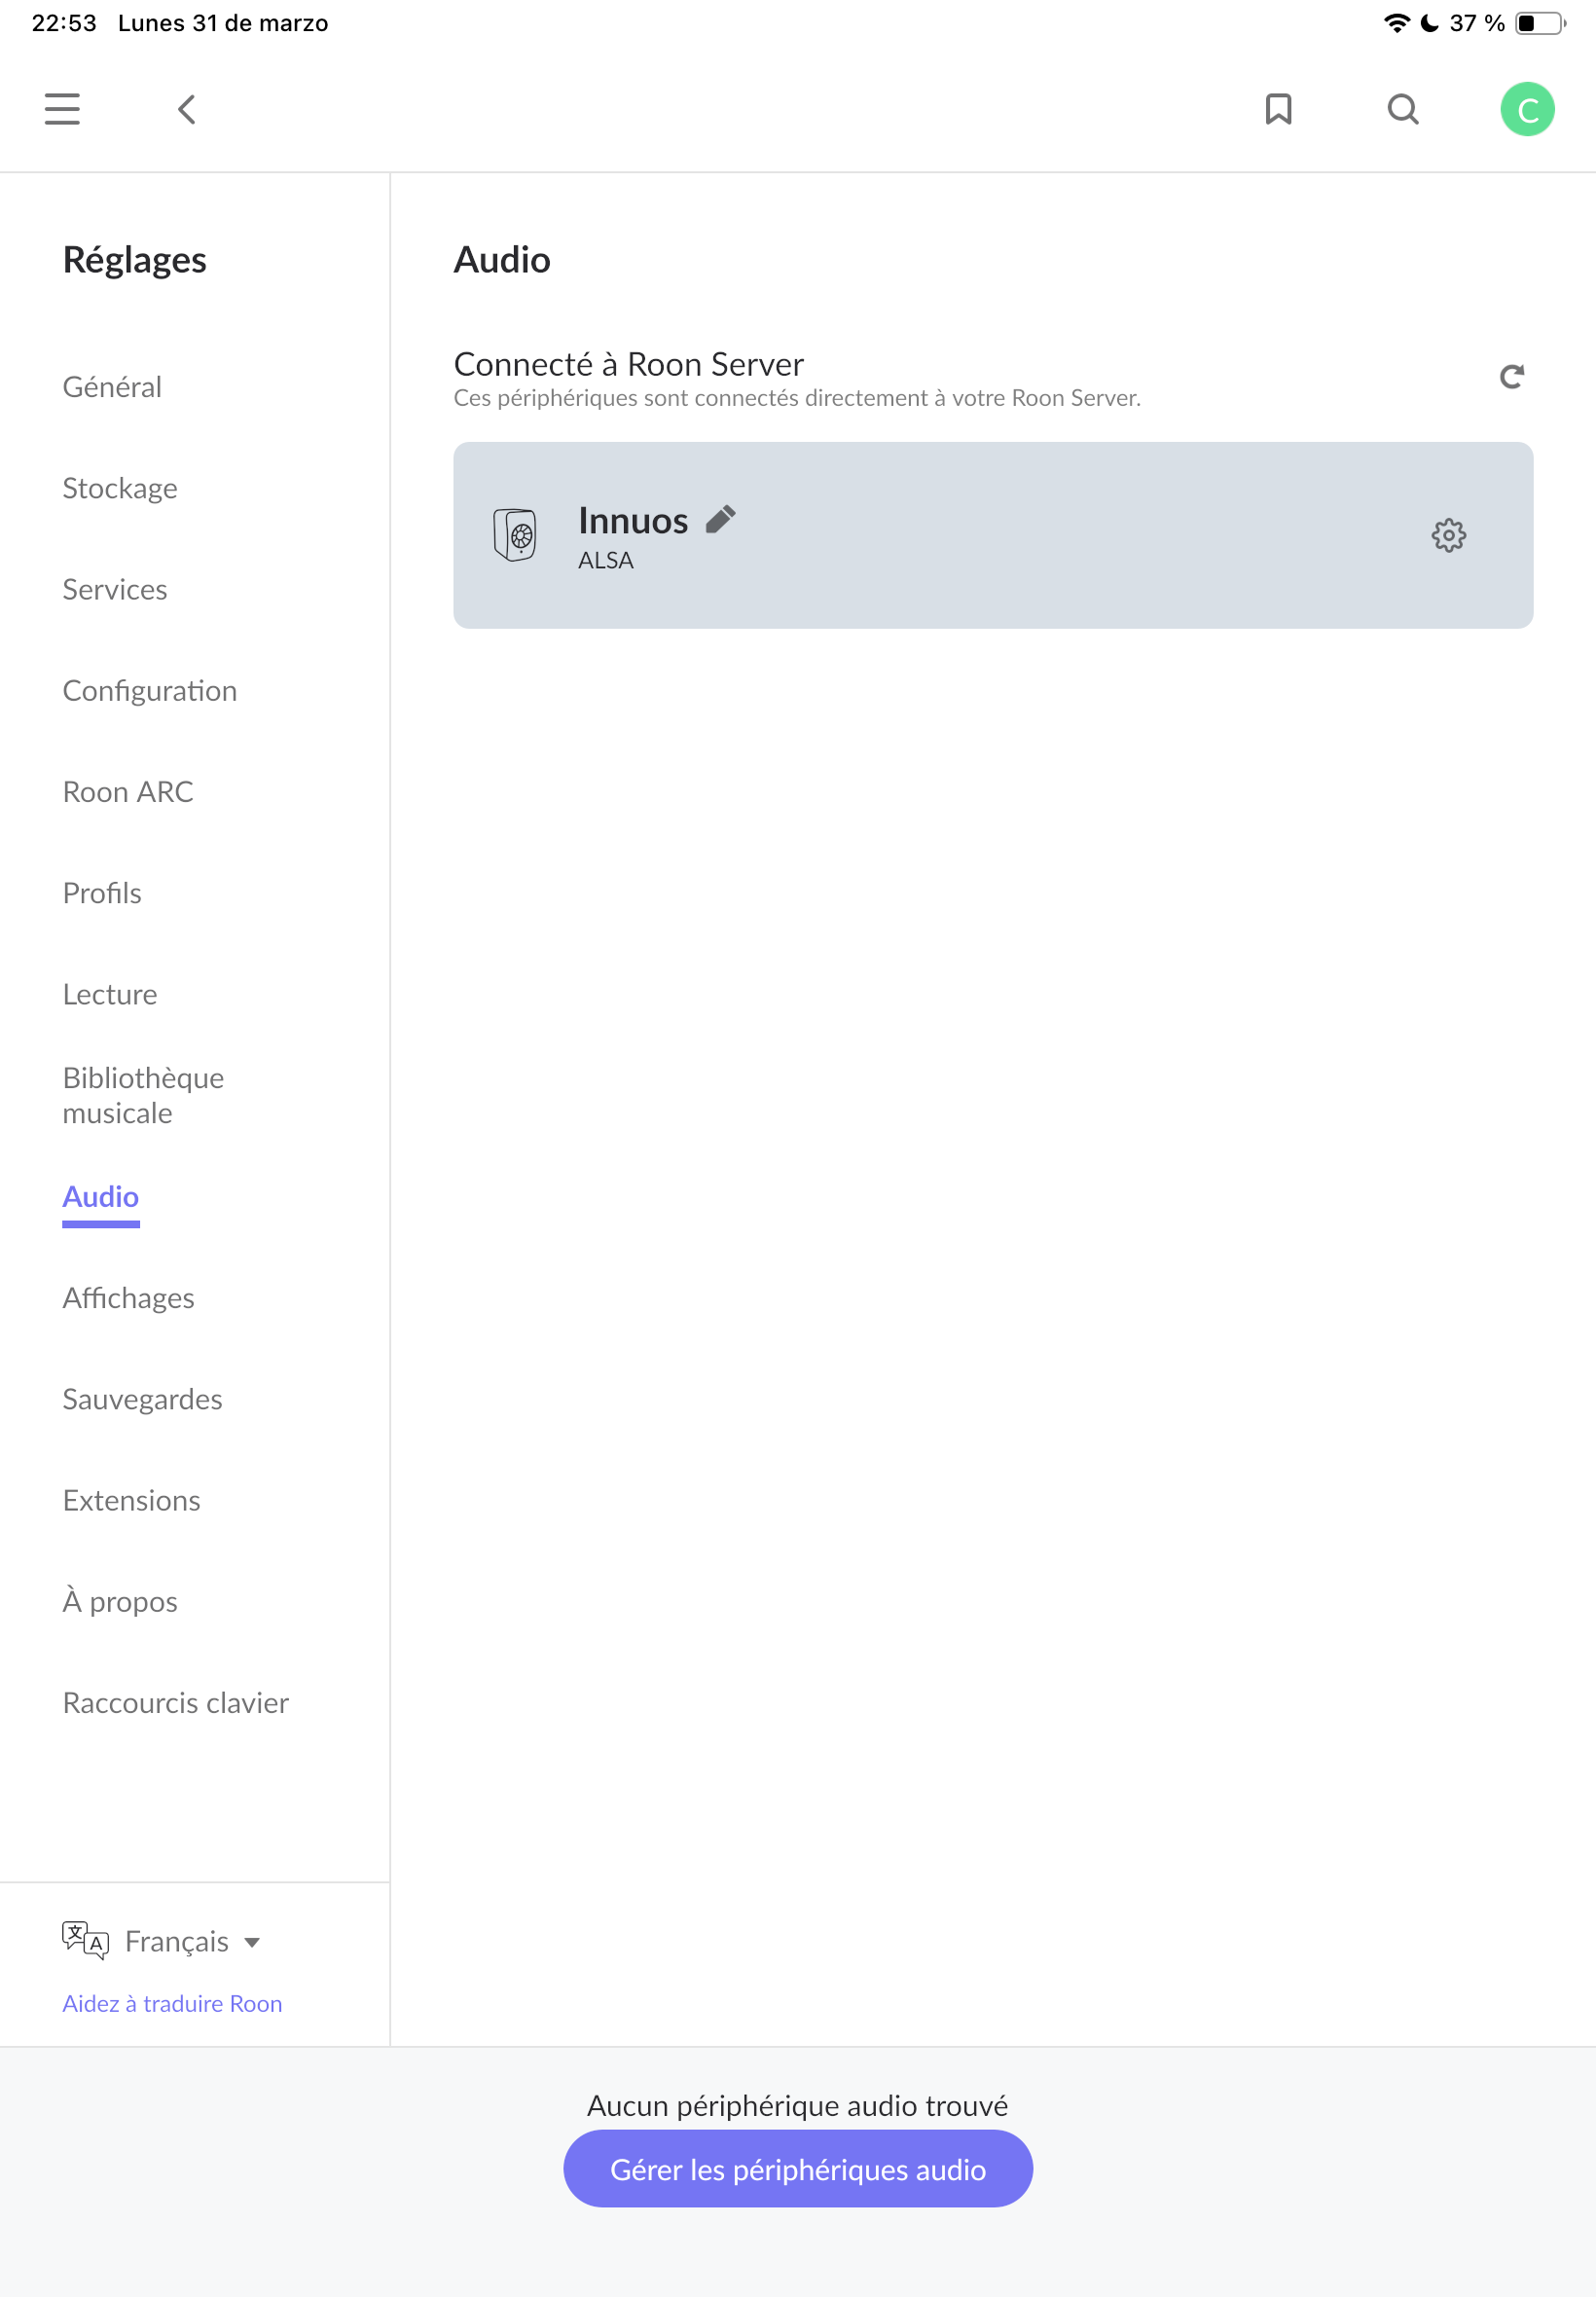Open search with the magnifier icon
The width and height of the screenshot is (1596, 2297).
(x=1403, y=109)
